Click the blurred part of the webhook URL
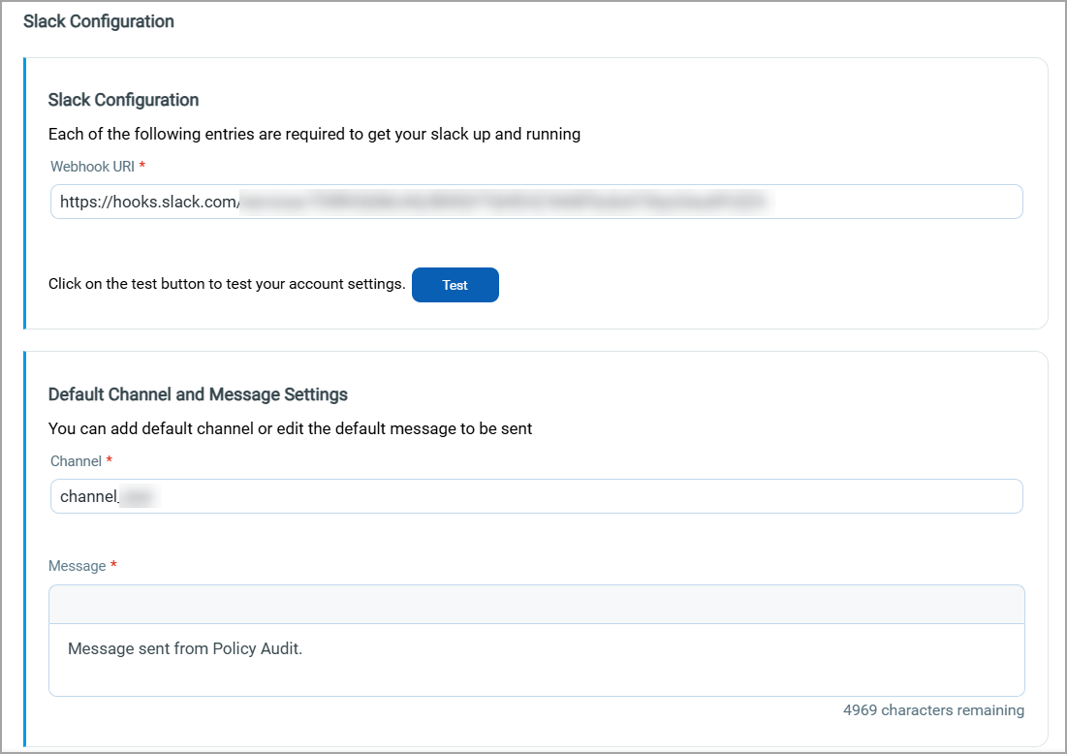 (504, 202)
